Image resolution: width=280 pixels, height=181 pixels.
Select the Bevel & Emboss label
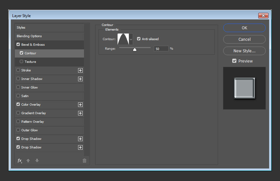pyautogui.click(x=33, y=44)
